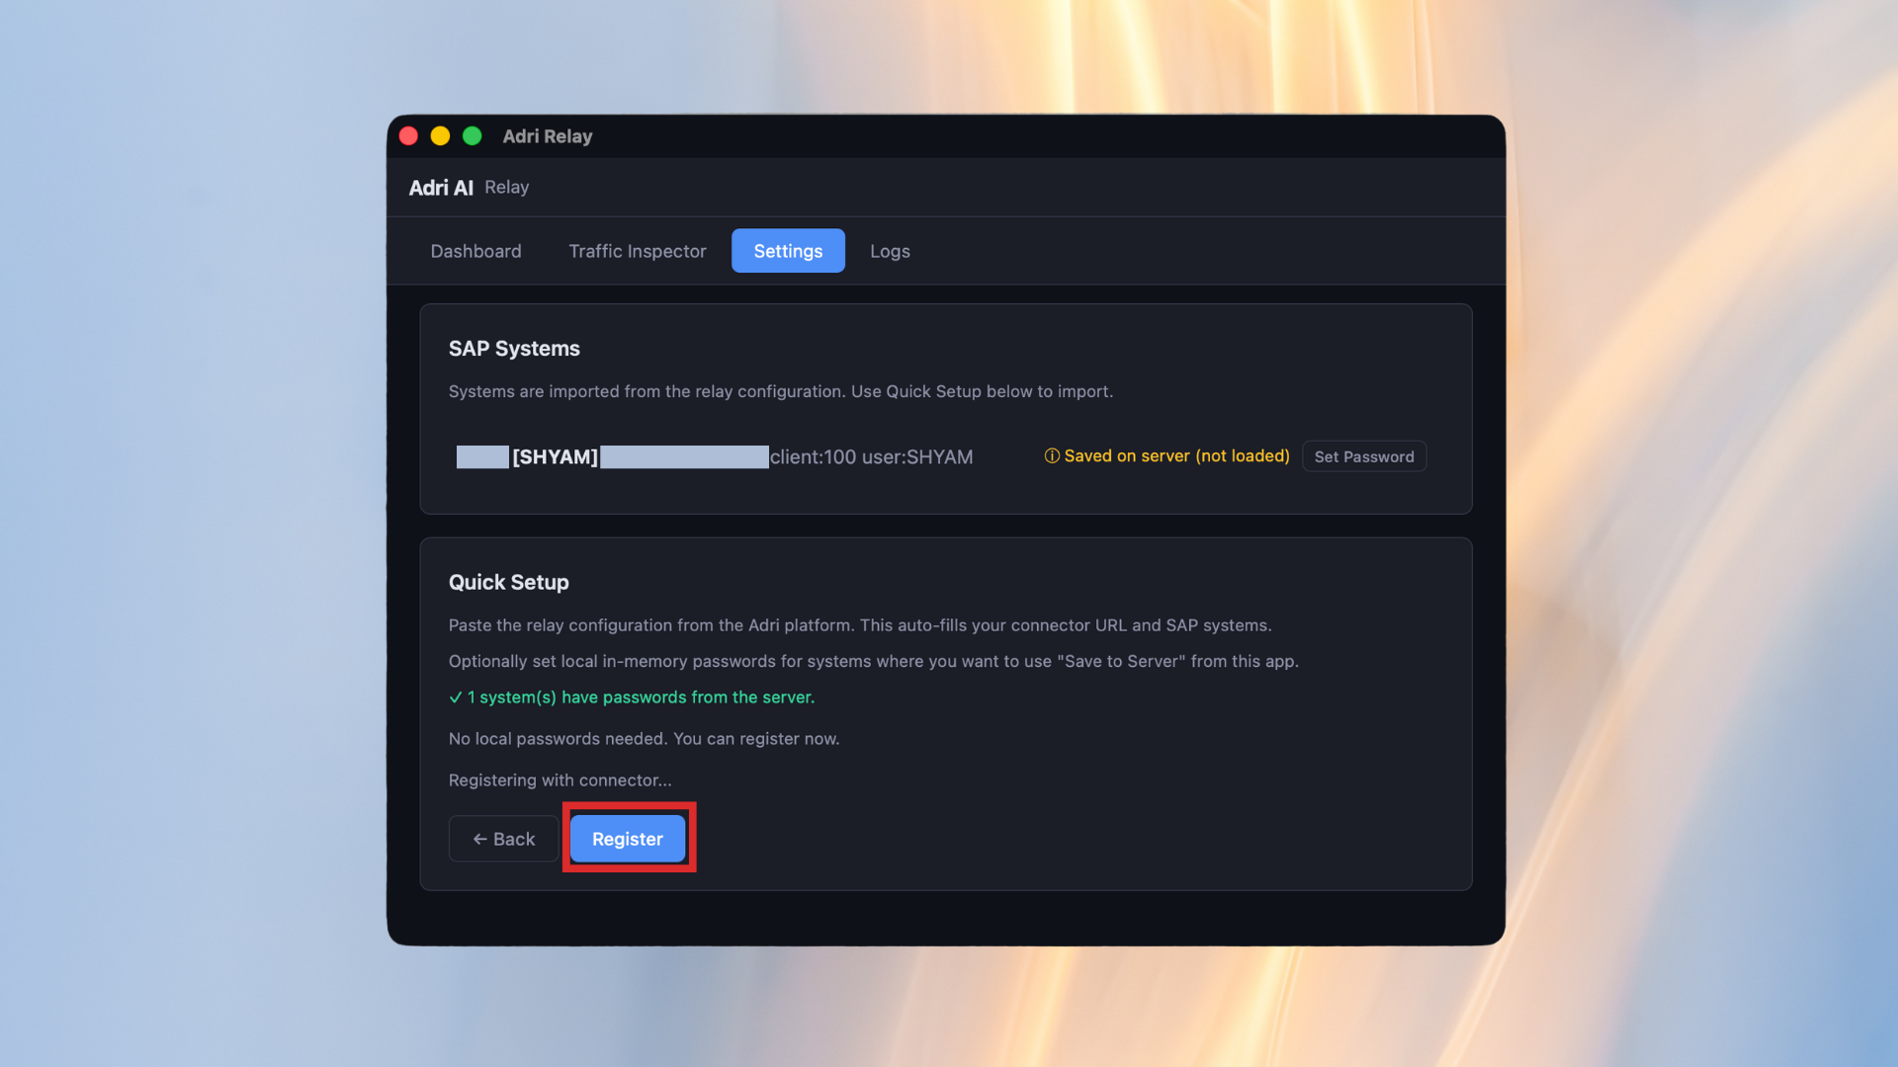Click the Registering with connector status text

[x=560, y=780]
